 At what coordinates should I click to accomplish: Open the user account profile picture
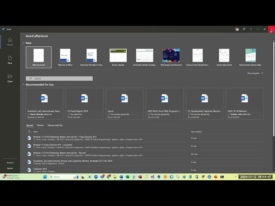237,29
